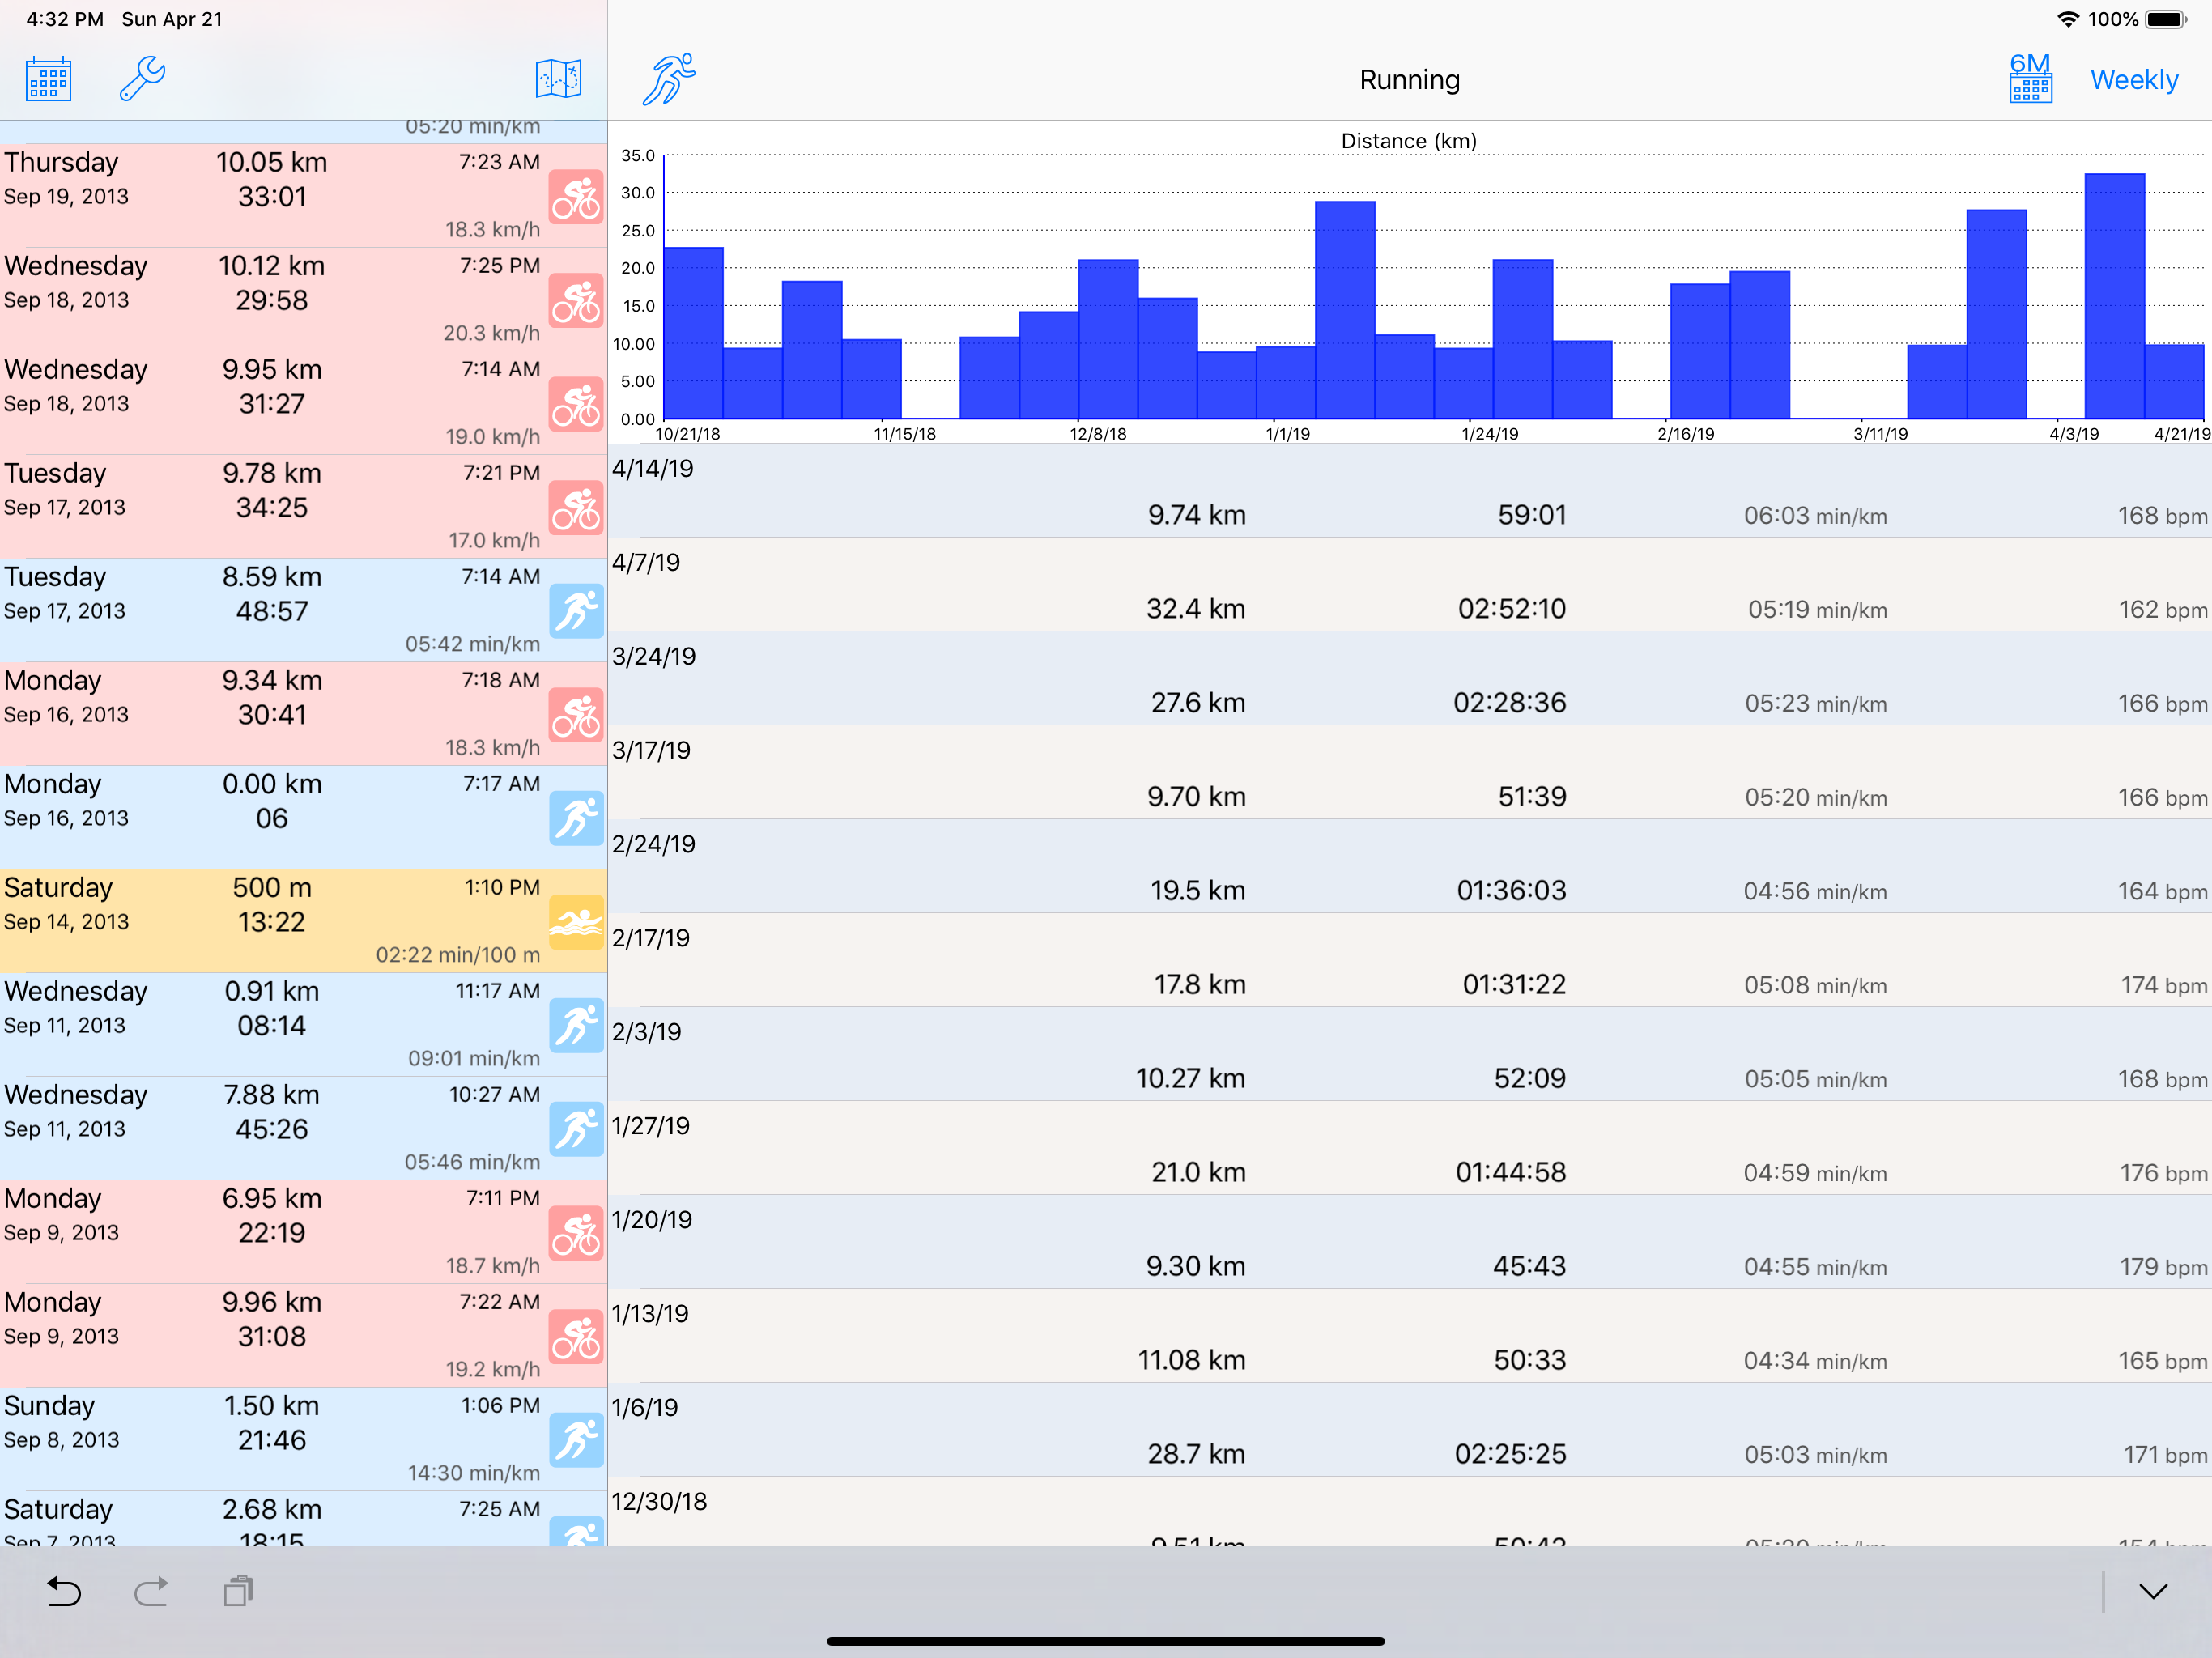Open the 4/14/19 weekly summary row
This screenshot has width=2212, height=1658.
(x=1410, y=491)
